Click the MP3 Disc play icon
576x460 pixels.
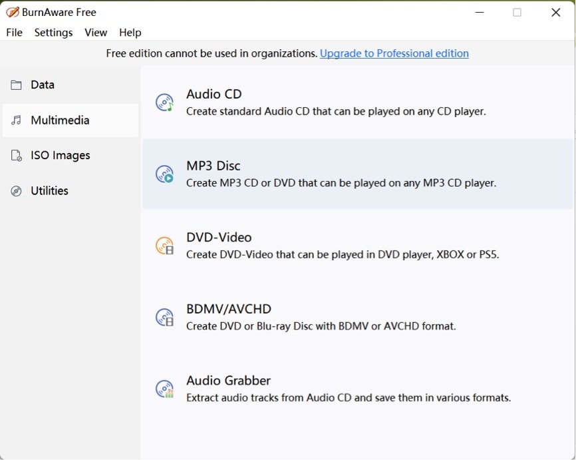click(x=164, y=174)
